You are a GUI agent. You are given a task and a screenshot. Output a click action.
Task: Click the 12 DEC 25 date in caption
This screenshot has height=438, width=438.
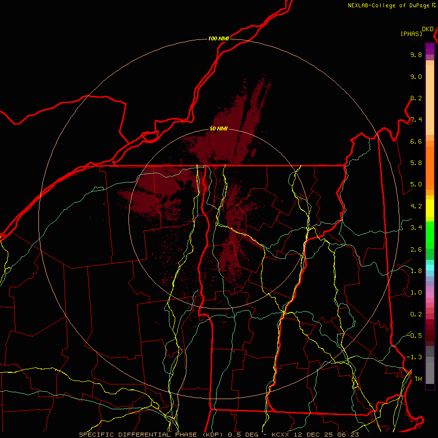314,435
